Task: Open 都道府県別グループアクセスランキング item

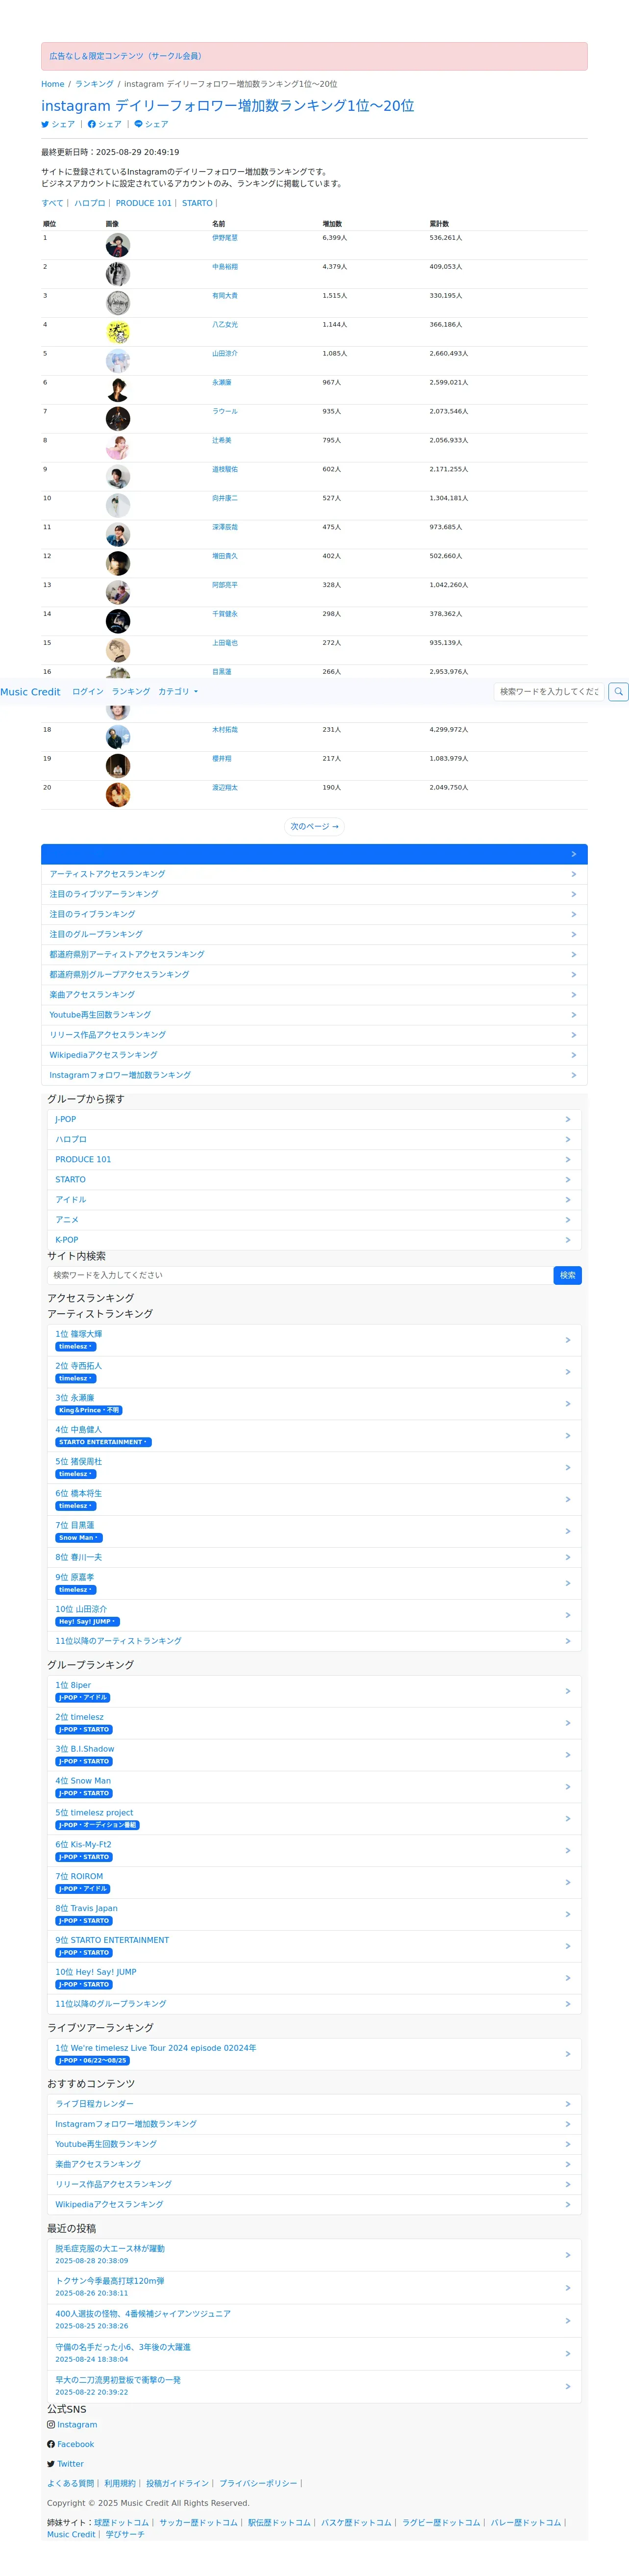Action: pos(314,974)
